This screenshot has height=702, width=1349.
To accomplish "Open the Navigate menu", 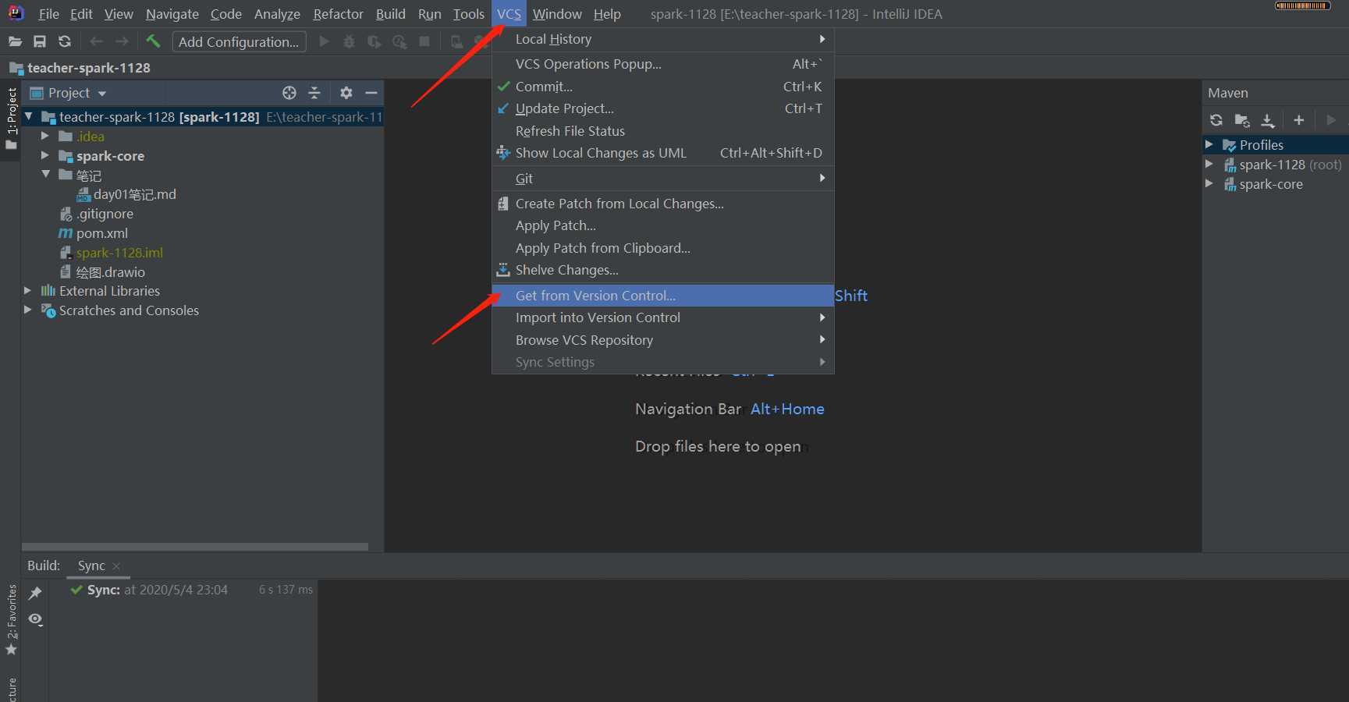I will tap(172, 14).
